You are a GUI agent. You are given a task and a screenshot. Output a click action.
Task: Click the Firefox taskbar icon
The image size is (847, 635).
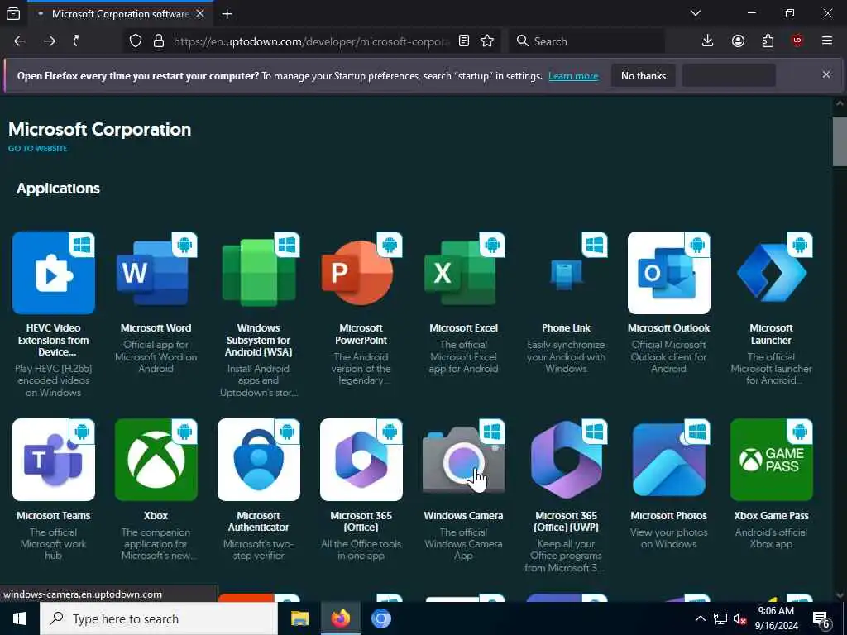click(x=340, y=618)
